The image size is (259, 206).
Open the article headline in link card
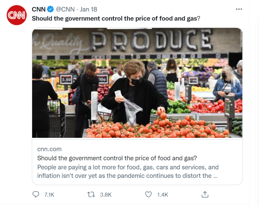coord(117,158)
